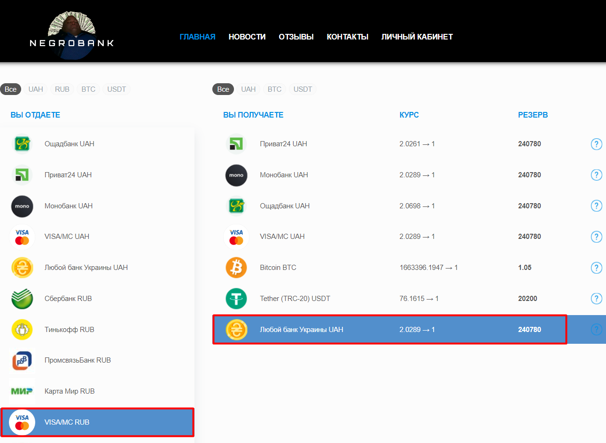The width and height of the screenshot is (606, 443).
Task: Click the Ощадбанк icon in give list
Action: 22,144
